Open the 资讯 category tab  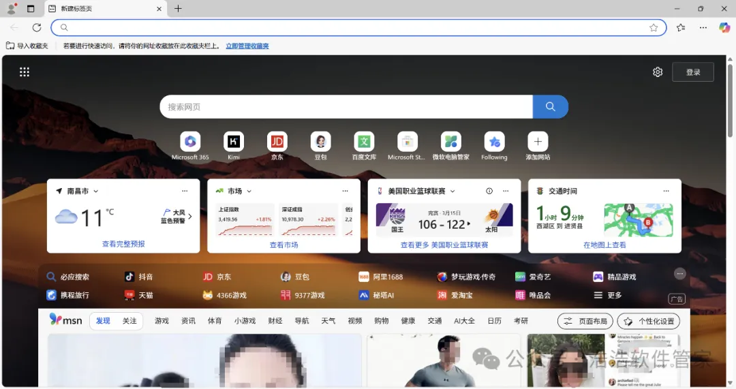[188, 321]
